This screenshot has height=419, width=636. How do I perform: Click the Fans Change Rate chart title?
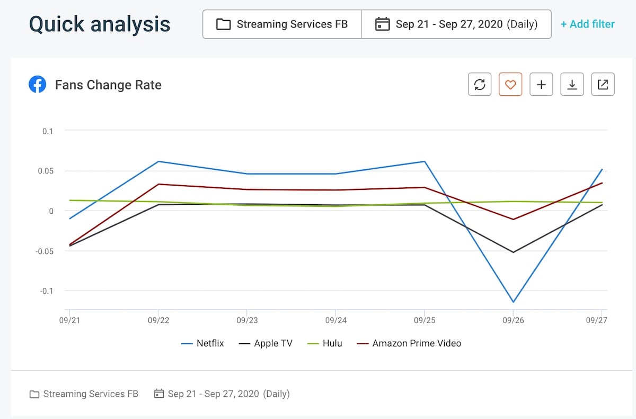108,85
